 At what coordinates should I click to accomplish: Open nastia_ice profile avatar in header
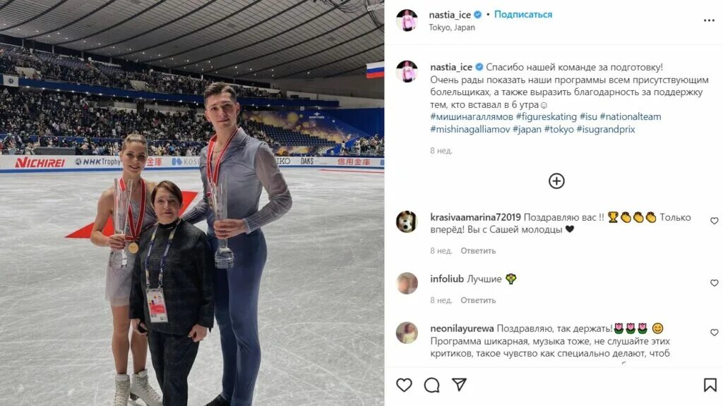click(x=407, y=20)
